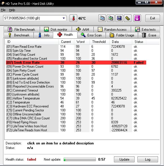The width and height of the screenshot is (164, 166).
Task: Open the options wrench icon
Action: pos(128,18)
